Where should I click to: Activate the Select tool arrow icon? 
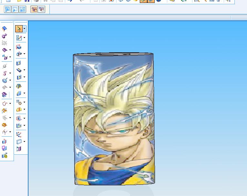click(19, 29)
